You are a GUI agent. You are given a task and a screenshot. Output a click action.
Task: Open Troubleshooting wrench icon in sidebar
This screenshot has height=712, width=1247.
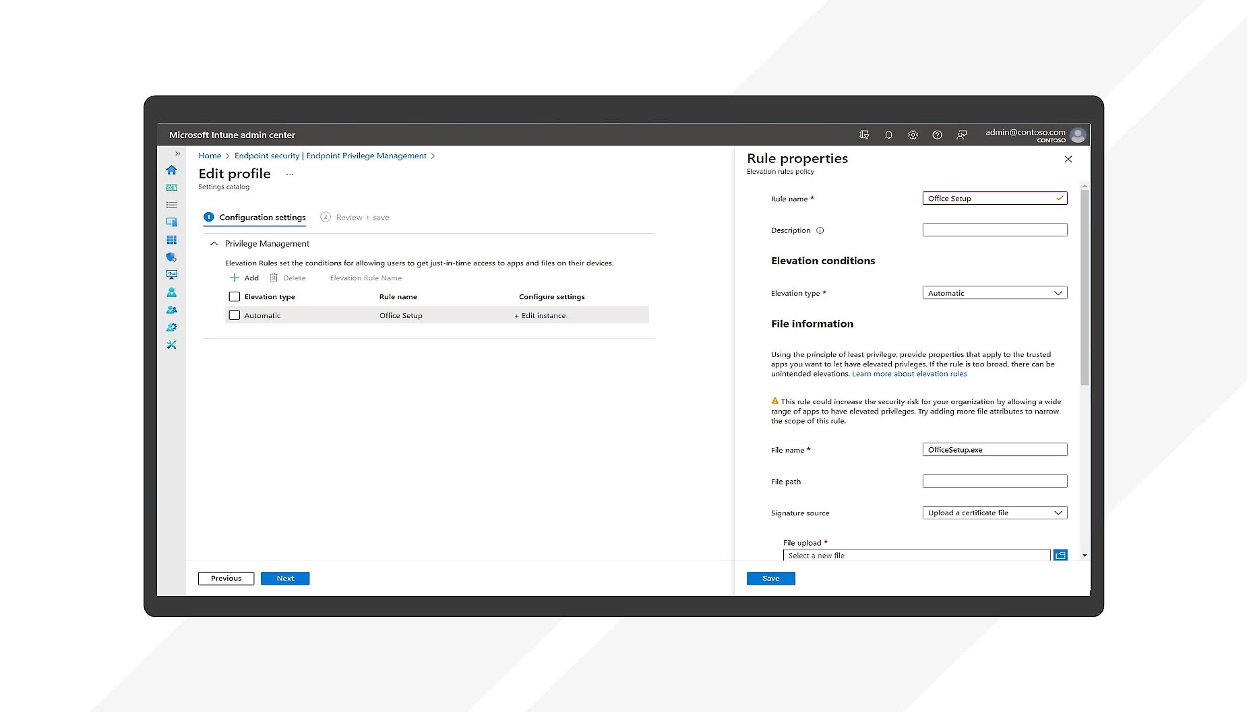pos(171,345)
